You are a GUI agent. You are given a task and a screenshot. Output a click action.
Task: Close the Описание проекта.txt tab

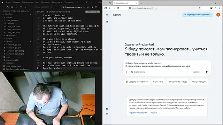[x=88, y=7]
